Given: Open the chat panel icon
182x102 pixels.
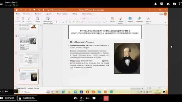Looking at the screenshot, I should [x=162, y=4].
